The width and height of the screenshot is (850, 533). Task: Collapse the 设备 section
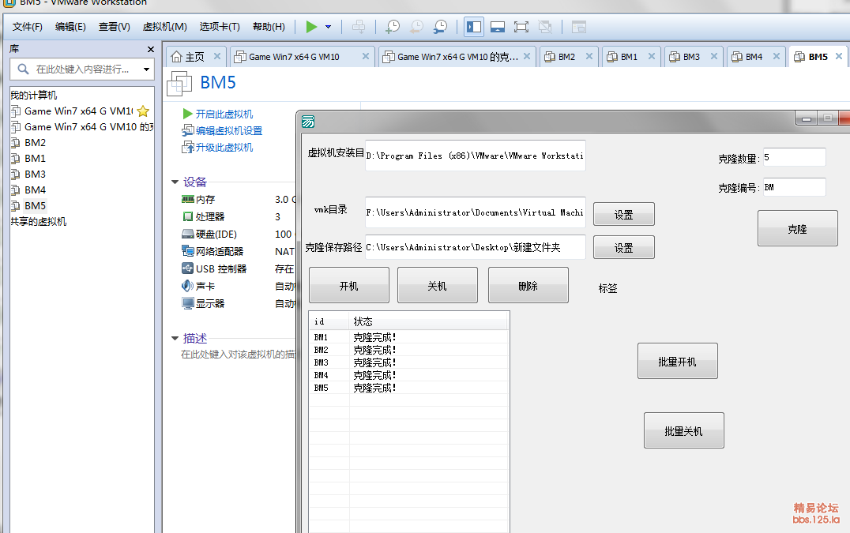pos(175,182)
